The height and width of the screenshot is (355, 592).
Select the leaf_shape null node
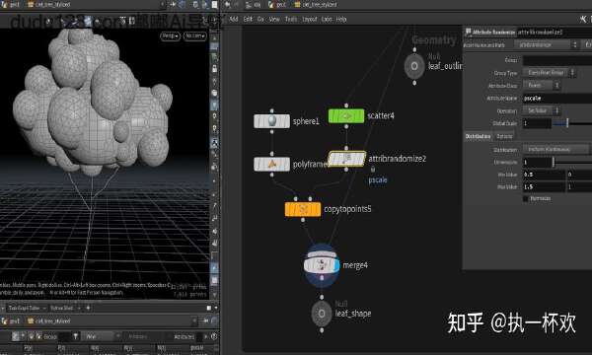pyautogui.click(x=322, y=314)
